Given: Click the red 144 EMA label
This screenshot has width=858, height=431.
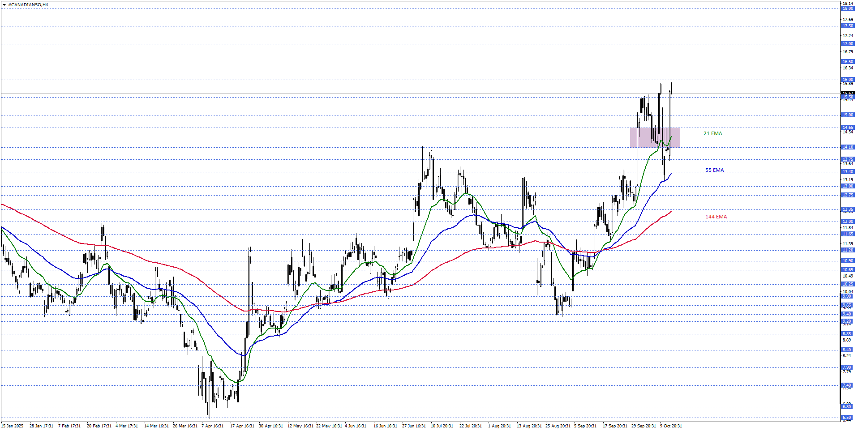Looking at the screenshot, I should coord(716,217).
